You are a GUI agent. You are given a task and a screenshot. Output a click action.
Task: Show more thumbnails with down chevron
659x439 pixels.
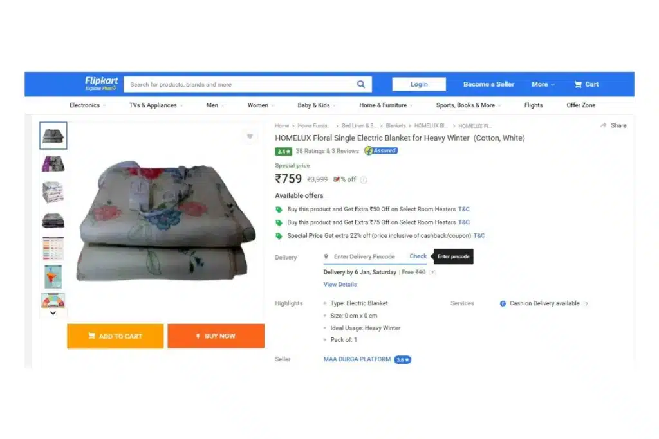[x=53, y=313]
